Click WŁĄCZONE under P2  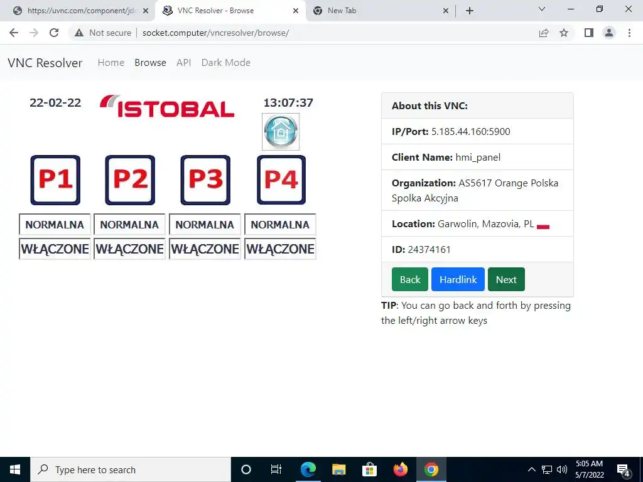[x=129, y=249]
